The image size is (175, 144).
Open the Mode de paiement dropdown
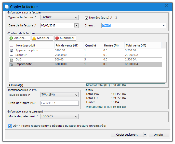[76, 117]
